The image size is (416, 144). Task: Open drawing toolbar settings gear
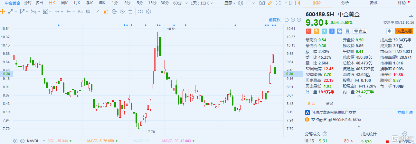point(148,12)
